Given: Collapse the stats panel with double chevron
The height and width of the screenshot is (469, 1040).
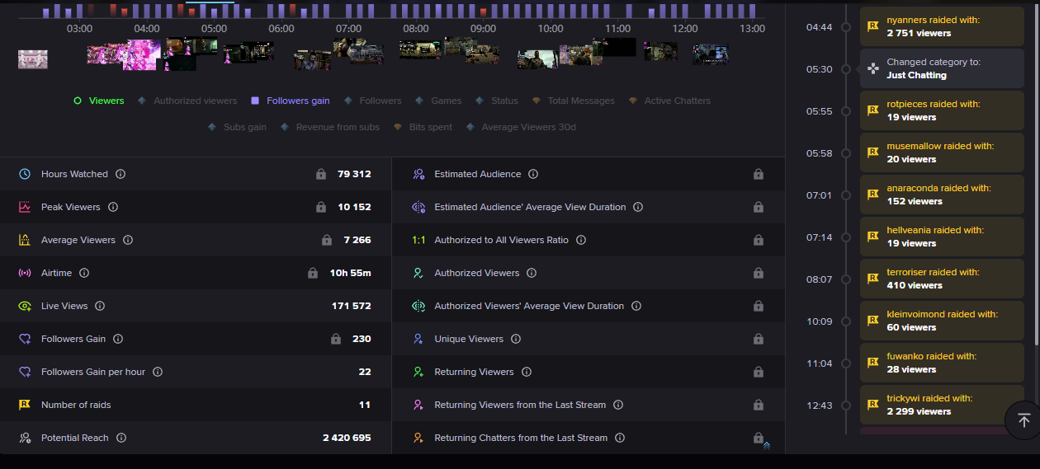Looking at the screenshot, I should (767, 446).
